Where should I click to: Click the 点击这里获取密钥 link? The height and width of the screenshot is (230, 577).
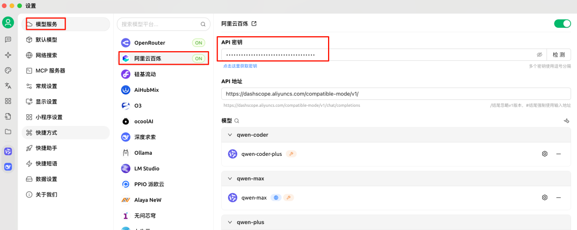tap(240, 66)
